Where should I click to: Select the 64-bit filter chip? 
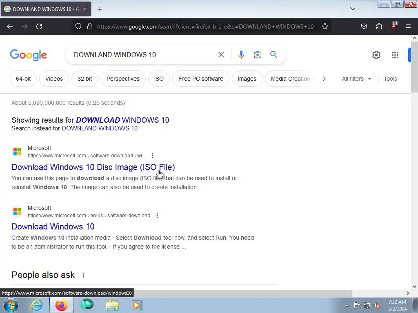[23, 79]
